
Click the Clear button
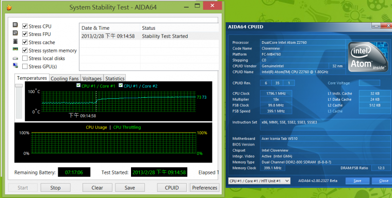tap(97, 188)
